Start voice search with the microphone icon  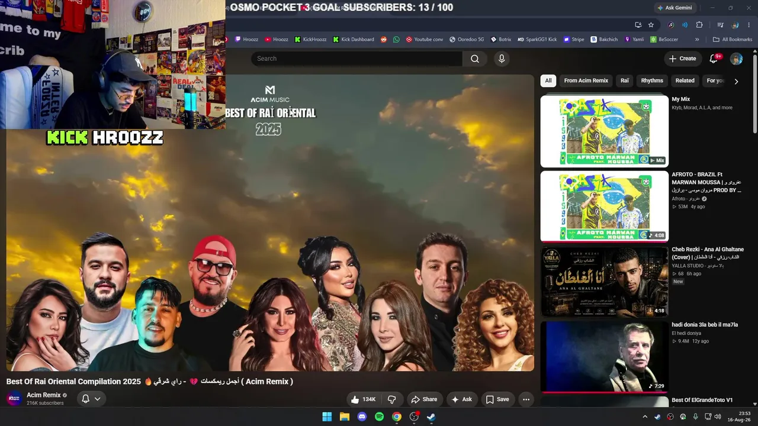502,59
